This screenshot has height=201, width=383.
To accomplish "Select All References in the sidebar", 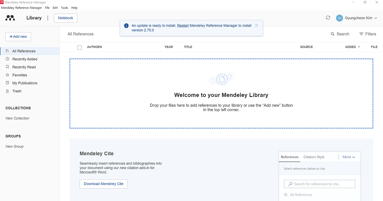I will pos(30,51).
